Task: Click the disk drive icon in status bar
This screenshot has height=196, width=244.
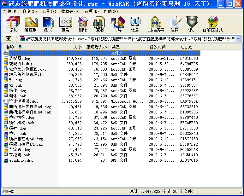Action: (x=5, y=192)
